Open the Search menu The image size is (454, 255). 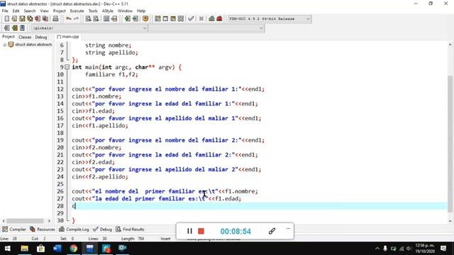pos(30,11)
